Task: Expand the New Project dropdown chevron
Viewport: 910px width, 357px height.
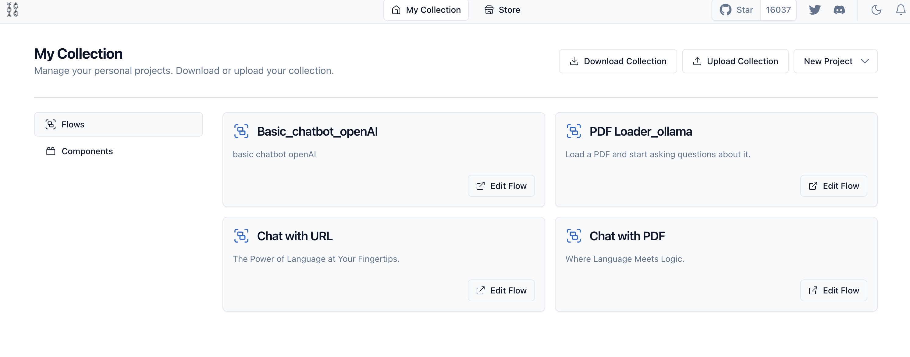Action: tap(864, 61)
